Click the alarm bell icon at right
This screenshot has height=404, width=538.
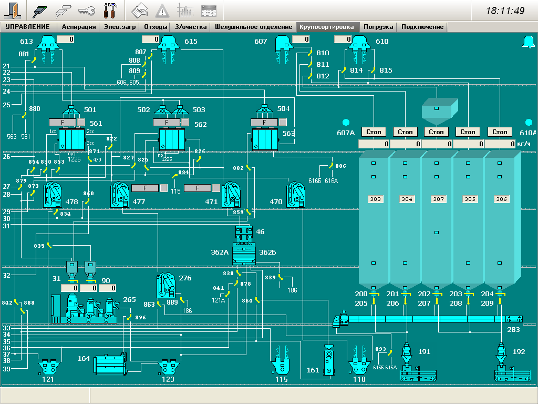[528, 43]
